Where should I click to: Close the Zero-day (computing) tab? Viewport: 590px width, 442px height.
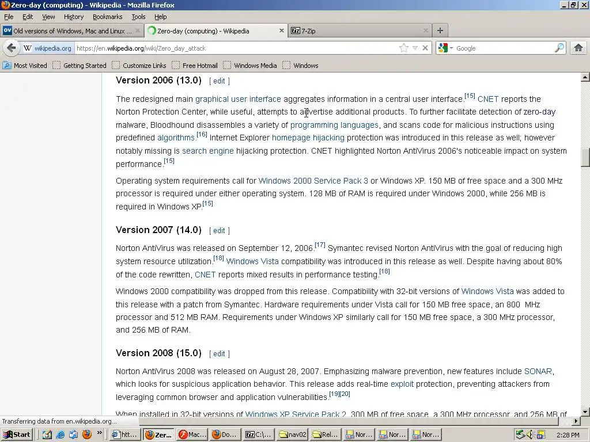click(281, 31)
